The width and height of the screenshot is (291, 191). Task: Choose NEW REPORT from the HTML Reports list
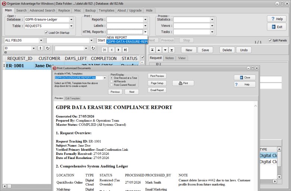(x=127, y=38)
